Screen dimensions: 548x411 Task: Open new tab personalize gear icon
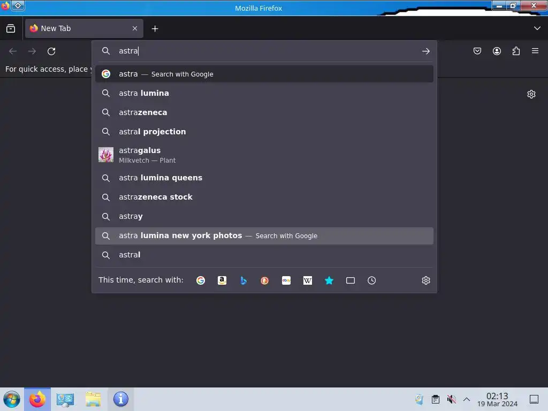pyautogui.click(x=531, y=94)
